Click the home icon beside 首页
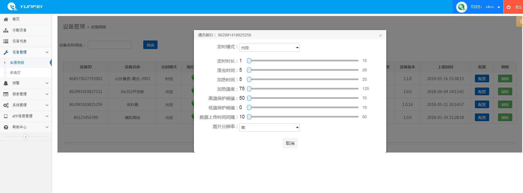The height and width of the screenshot is (193, 523). pyautogui.click(x=6, y=19)
